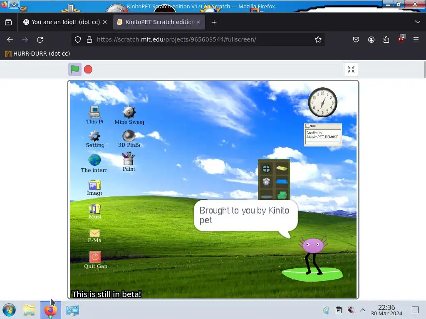Open the uBlock Origin extension icon
426x319 pixels.
401,39
